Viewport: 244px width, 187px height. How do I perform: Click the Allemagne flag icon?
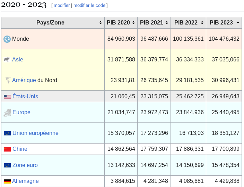pyautogui.click(x=7, y=181)
